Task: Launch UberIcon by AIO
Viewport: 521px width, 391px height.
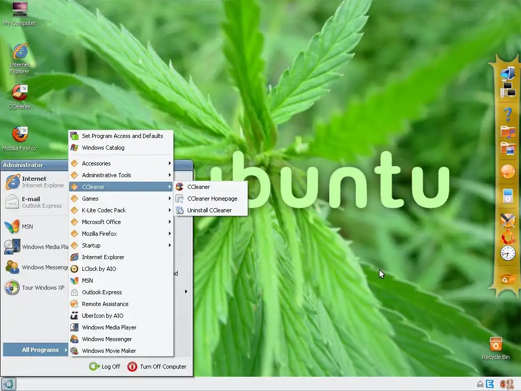Action: pos(121,316)
